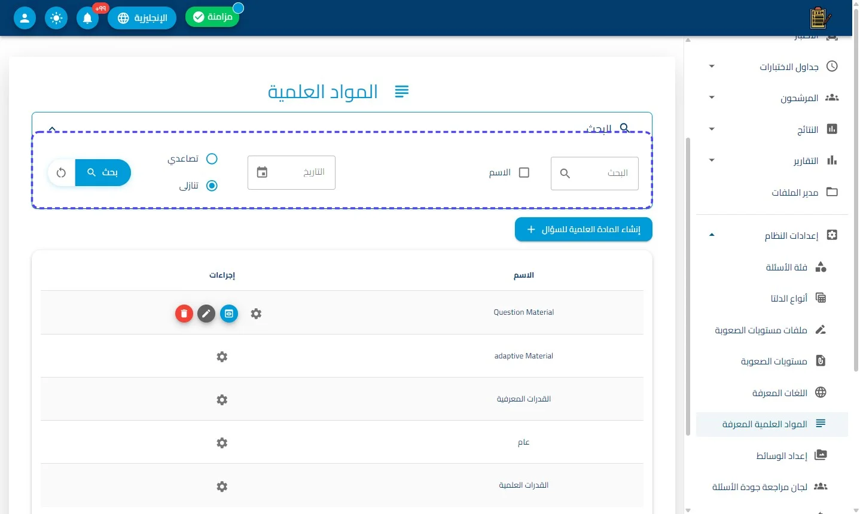Click the التاريخ date input field

(x=291, y=172)
